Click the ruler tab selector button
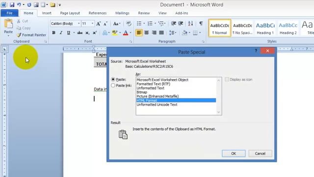This screenshot has width=314, height=177. pyautogui.click(x=4, y=49)
